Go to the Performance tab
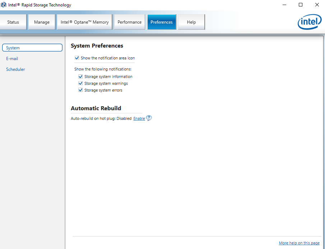325x249 pixels. (x=130, y=22)
